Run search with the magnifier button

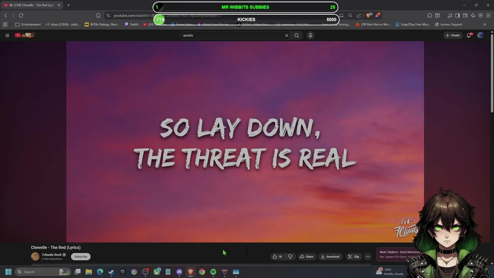coord(296,35)
